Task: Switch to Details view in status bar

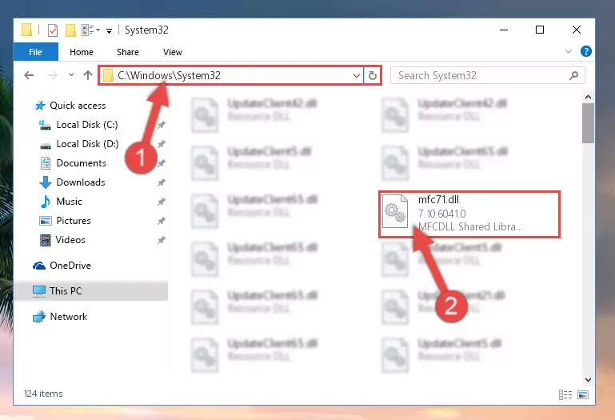Action: tap(565, 395)
